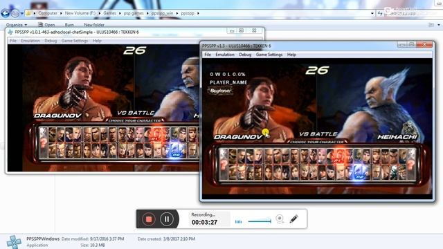Click DRAGUNOV name in v1.3 window
Image resolution: width=443 pixels, height=249 pixels.
tap(238, 137)
